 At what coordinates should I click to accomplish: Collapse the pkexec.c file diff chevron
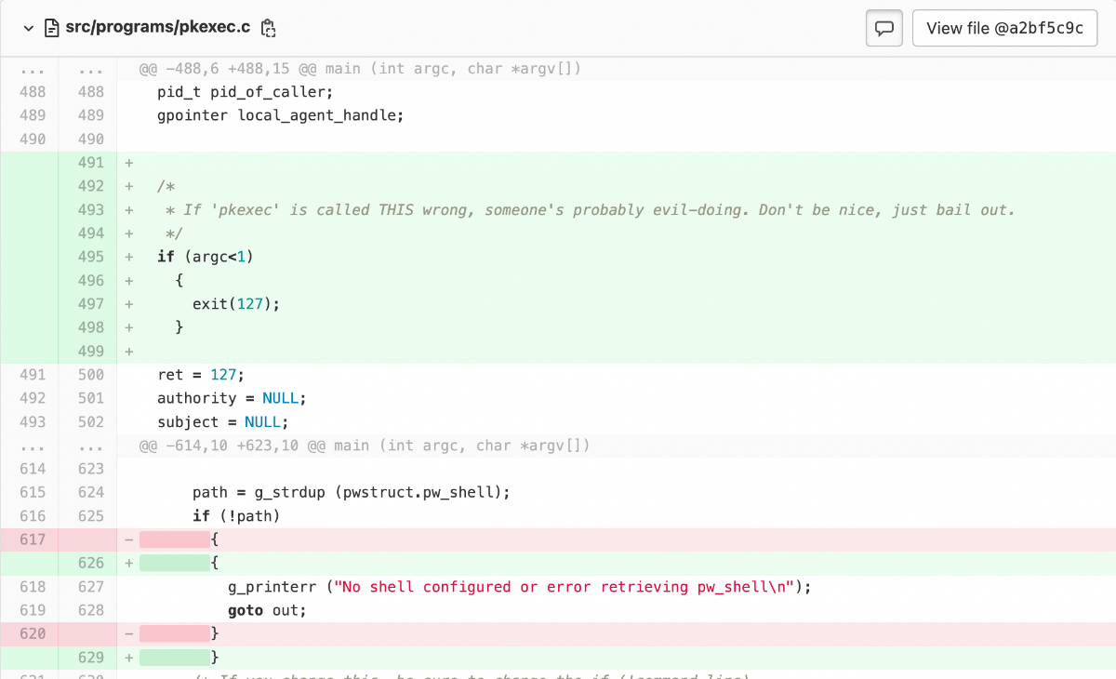click(x=28, y=28)
